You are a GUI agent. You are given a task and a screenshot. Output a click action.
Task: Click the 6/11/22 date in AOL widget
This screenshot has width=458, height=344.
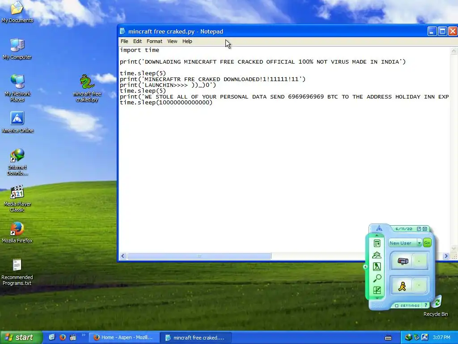coord(404,229)
